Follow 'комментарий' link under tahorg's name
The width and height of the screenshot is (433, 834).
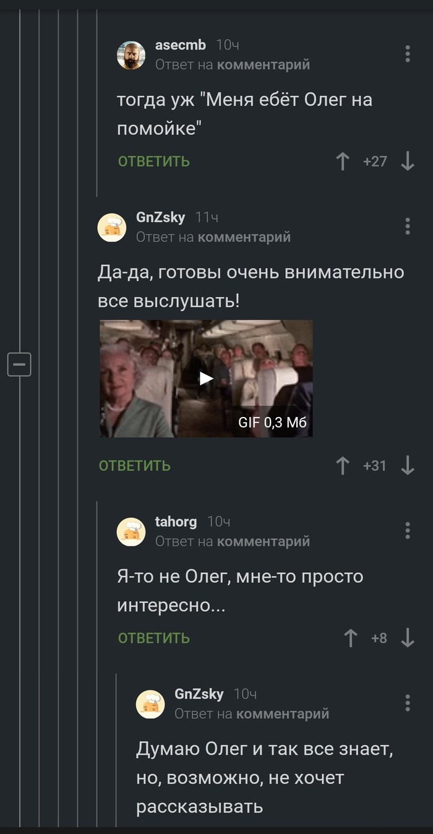[264, 541]
